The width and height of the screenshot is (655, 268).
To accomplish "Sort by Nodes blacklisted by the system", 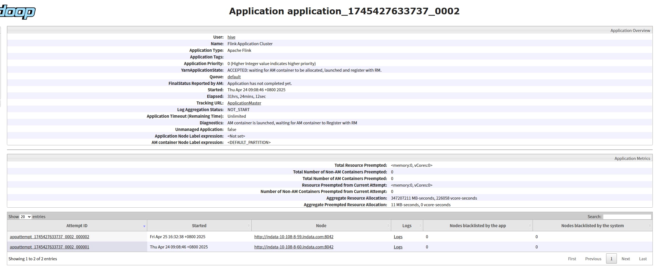I will [592, 226].
